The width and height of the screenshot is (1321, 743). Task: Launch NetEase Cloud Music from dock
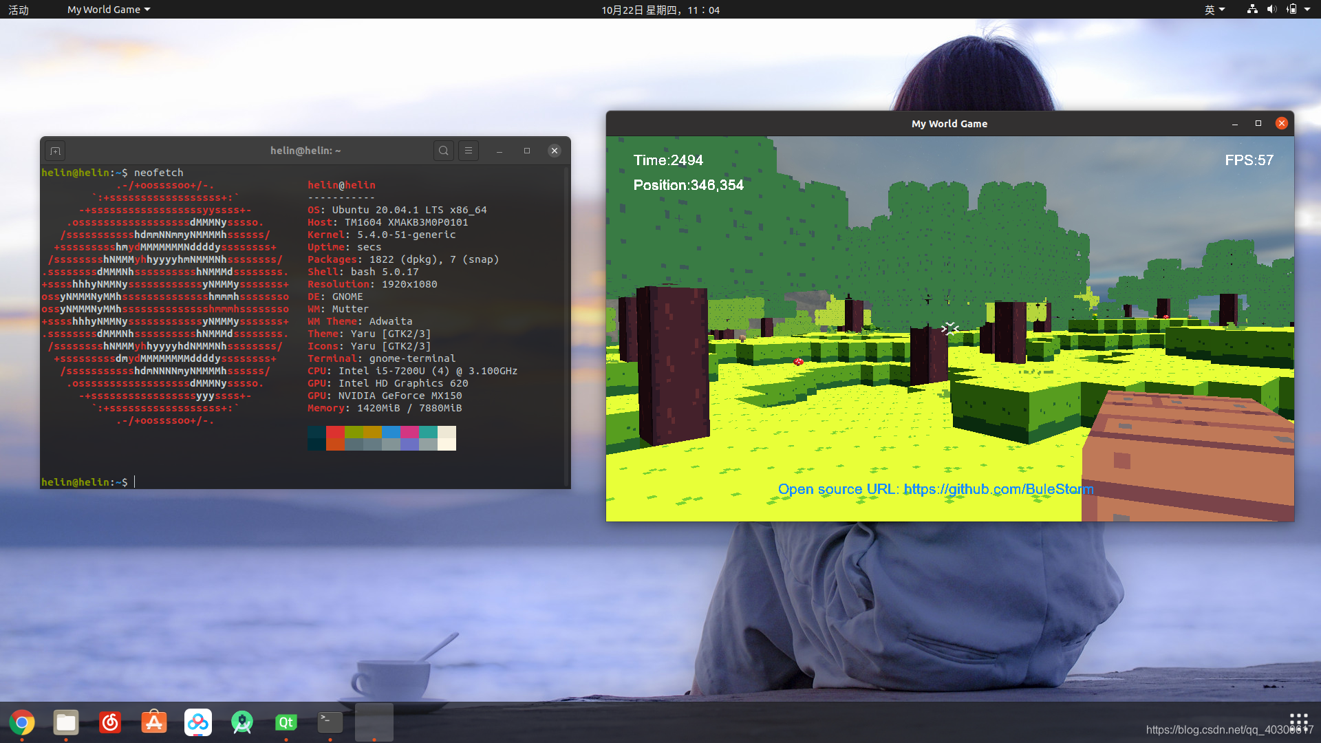[x=110, y=722]
